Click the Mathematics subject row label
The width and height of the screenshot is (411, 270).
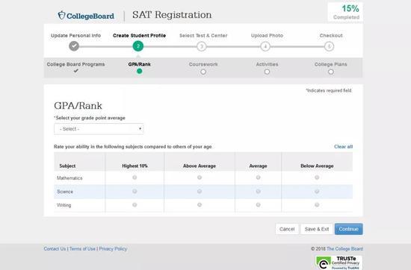coord(69,178)
